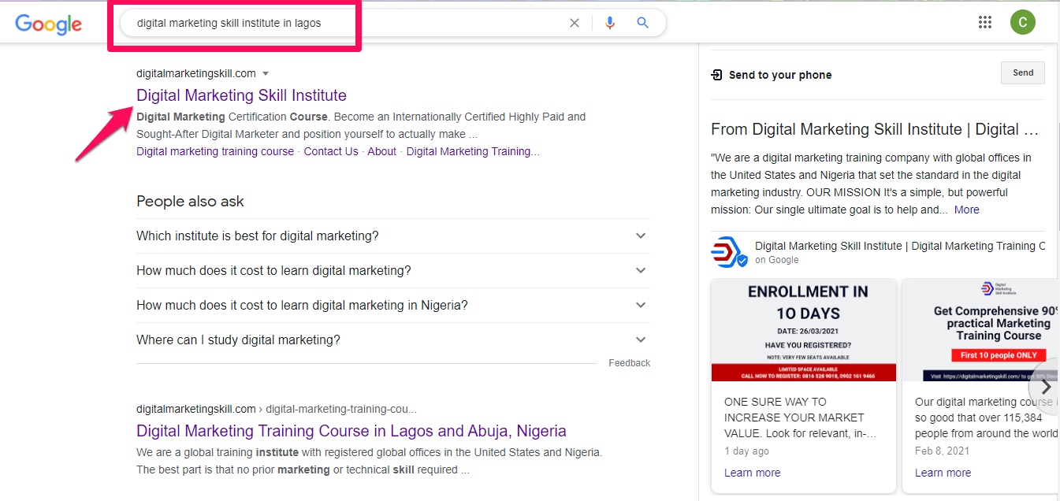
Task: Expand "Which institute is best for digital marketing?"
Action: (x=641, y=236)
